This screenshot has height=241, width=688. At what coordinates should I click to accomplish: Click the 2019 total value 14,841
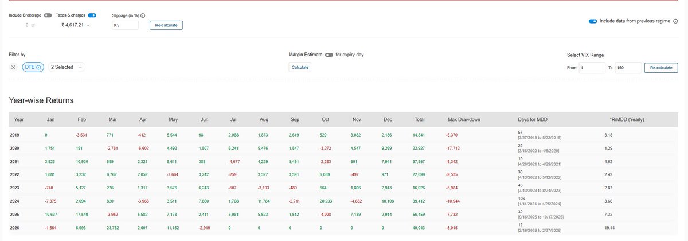pyautogui.click(x=420, y=134)
